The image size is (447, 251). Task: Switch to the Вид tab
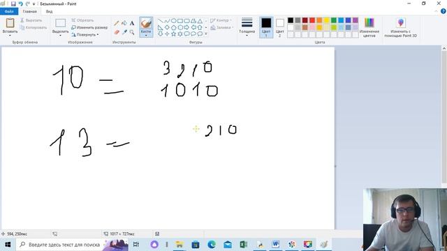pos(49,11)
